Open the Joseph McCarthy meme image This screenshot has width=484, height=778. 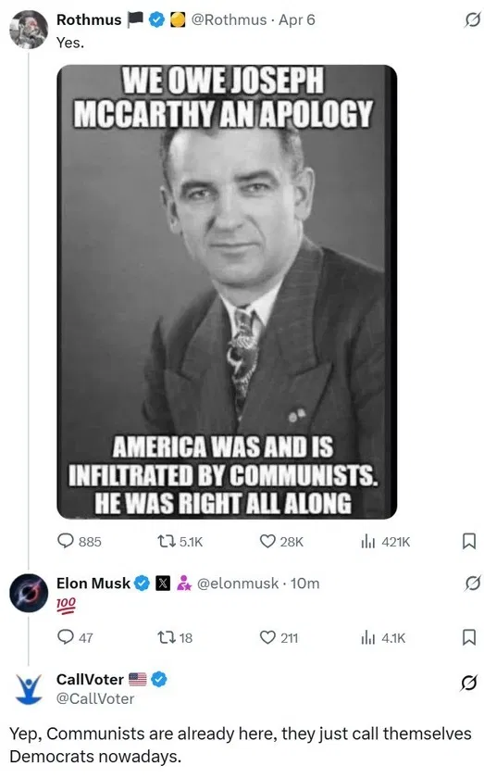[227, 292]
